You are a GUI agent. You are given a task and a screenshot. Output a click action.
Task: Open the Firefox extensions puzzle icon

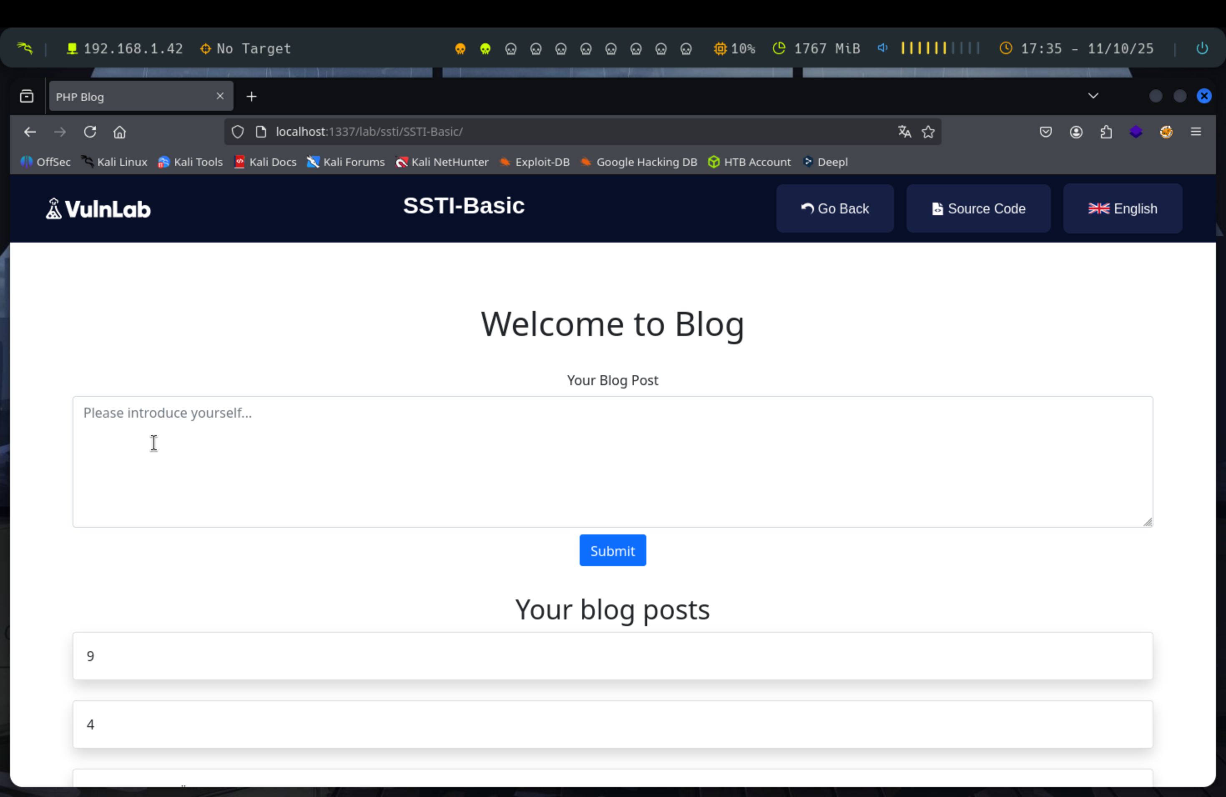pyautogui.click(x=1106, y=132)
